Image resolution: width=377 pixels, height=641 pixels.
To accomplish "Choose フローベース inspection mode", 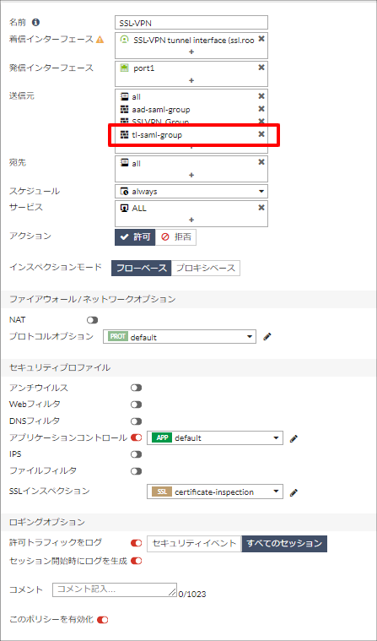I will click(142, 269).
